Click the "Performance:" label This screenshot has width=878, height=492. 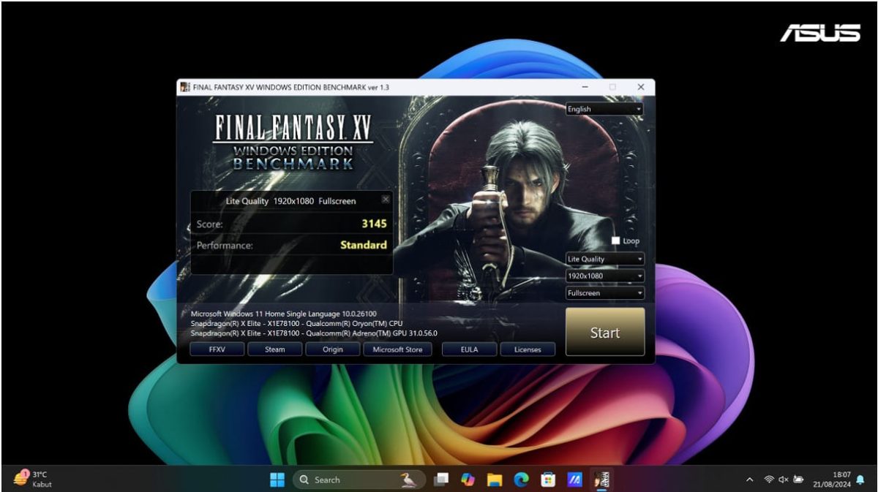(x=225, y=246)
